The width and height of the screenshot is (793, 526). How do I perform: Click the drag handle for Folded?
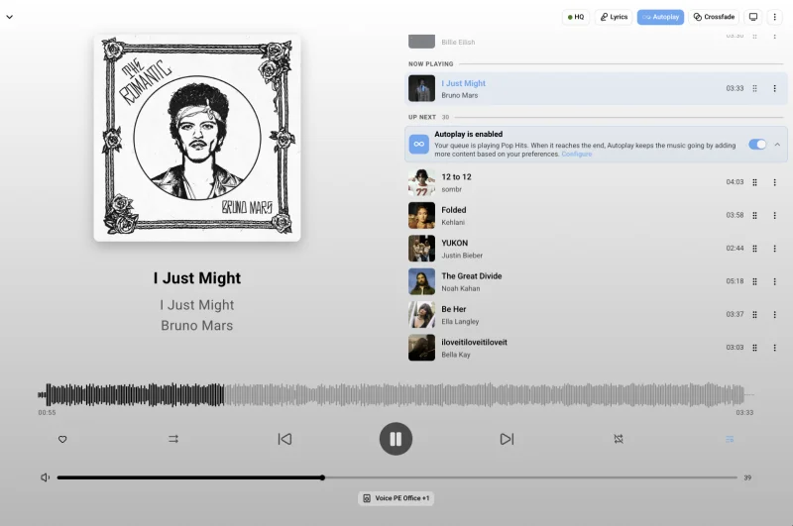[x=754, y=216]
